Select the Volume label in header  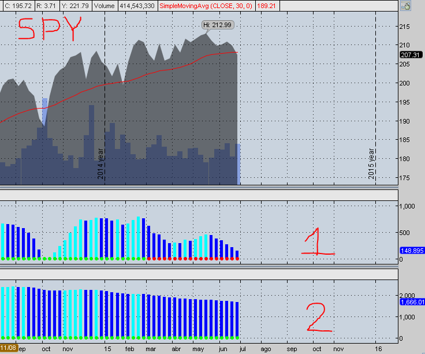point(105,6)
